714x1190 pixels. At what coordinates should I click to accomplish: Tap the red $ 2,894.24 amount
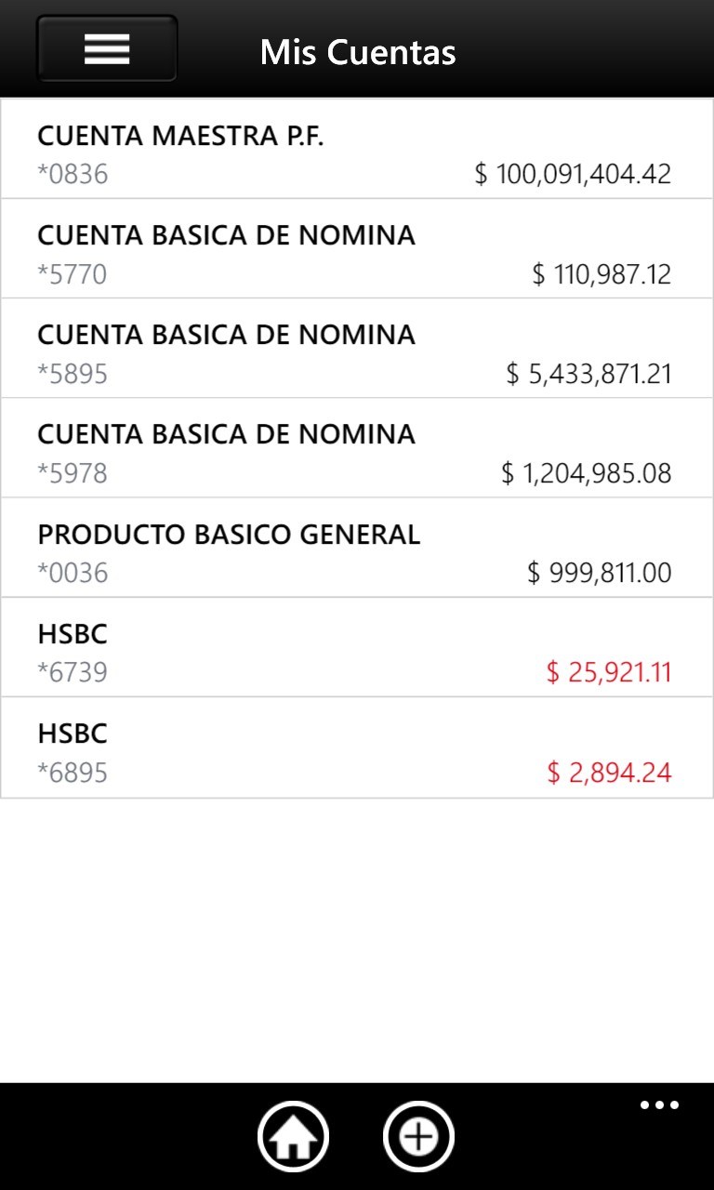609,773
